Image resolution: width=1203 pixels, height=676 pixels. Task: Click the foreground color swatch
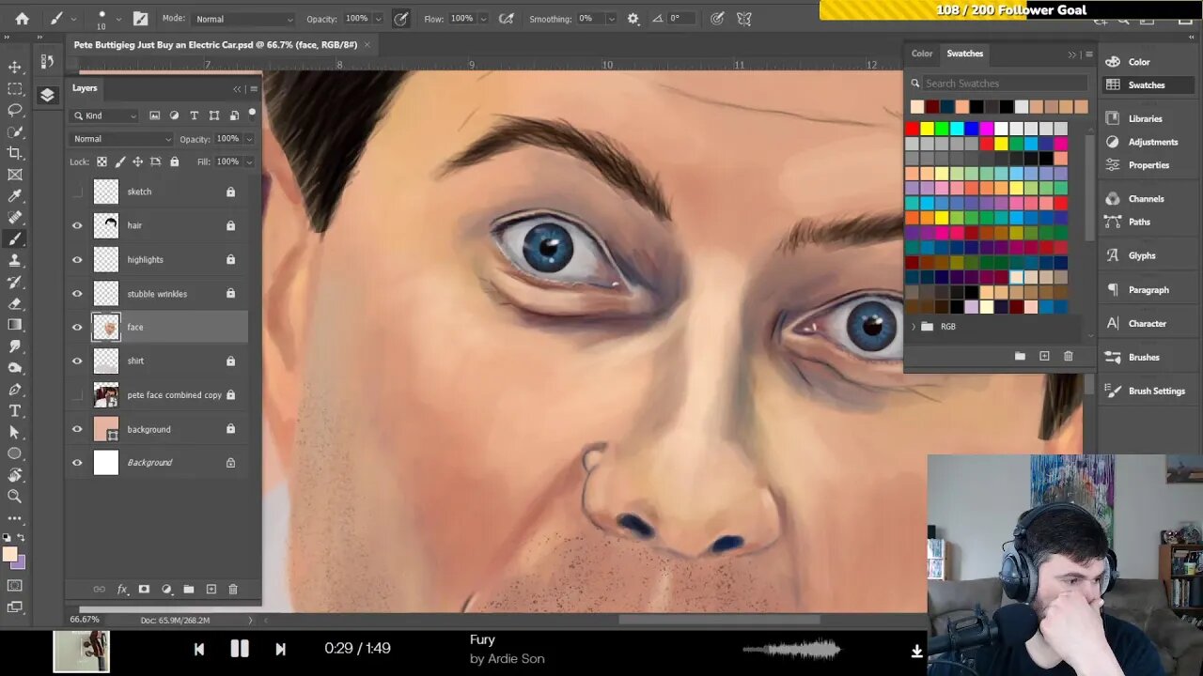pyautogui.click(x=9, y=554)
